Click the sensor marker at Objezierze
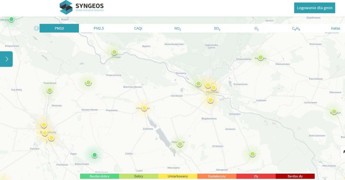This screenshot has height=180, width=345. [x=180, y=144]
